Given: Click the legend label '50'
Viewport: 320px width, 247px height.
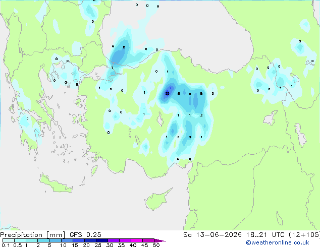Looking at the screenshot, I should pyautogui.click(x=156, y=245).
